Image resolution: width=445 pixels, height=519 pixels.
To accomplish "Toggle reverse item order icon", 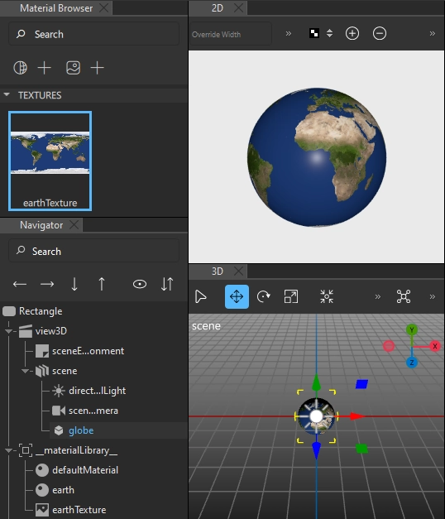I will pos(167,284).
